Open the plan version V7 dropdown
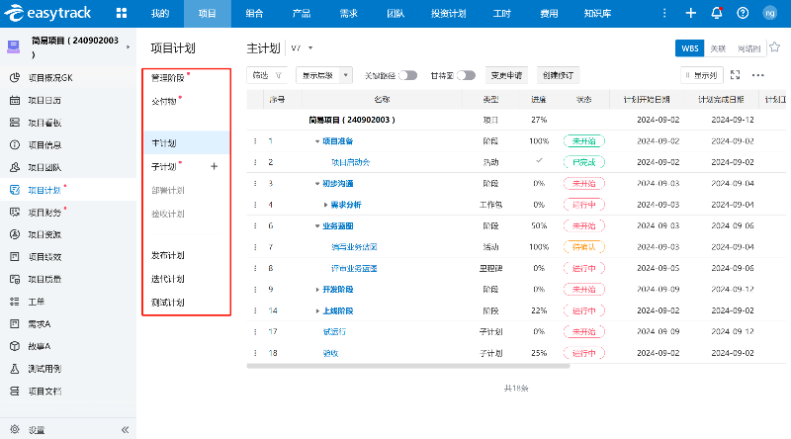 click(303, 47)
